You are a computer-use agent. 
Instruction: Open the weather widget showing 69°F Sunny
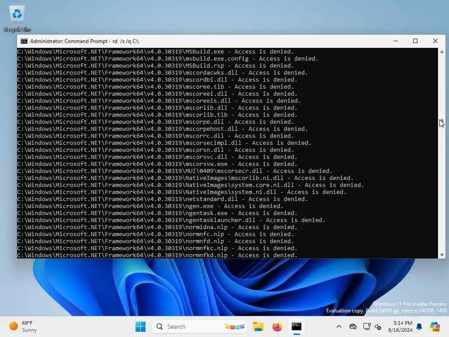click(x=23, y=326)
